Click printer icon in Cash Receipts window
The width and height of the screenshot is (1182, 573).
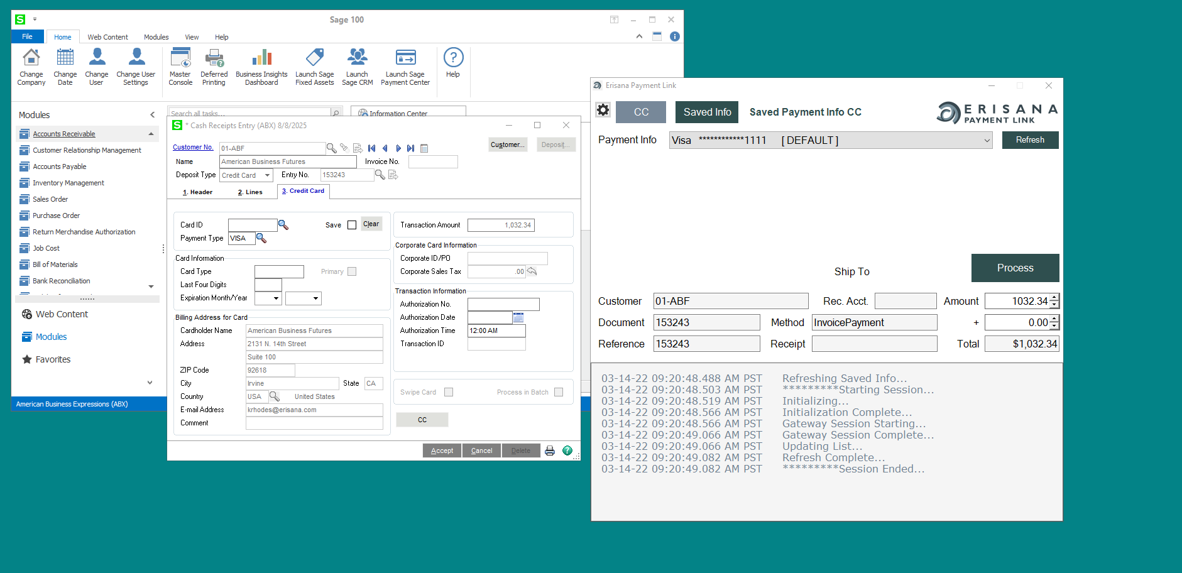click(x=550, y=450)
